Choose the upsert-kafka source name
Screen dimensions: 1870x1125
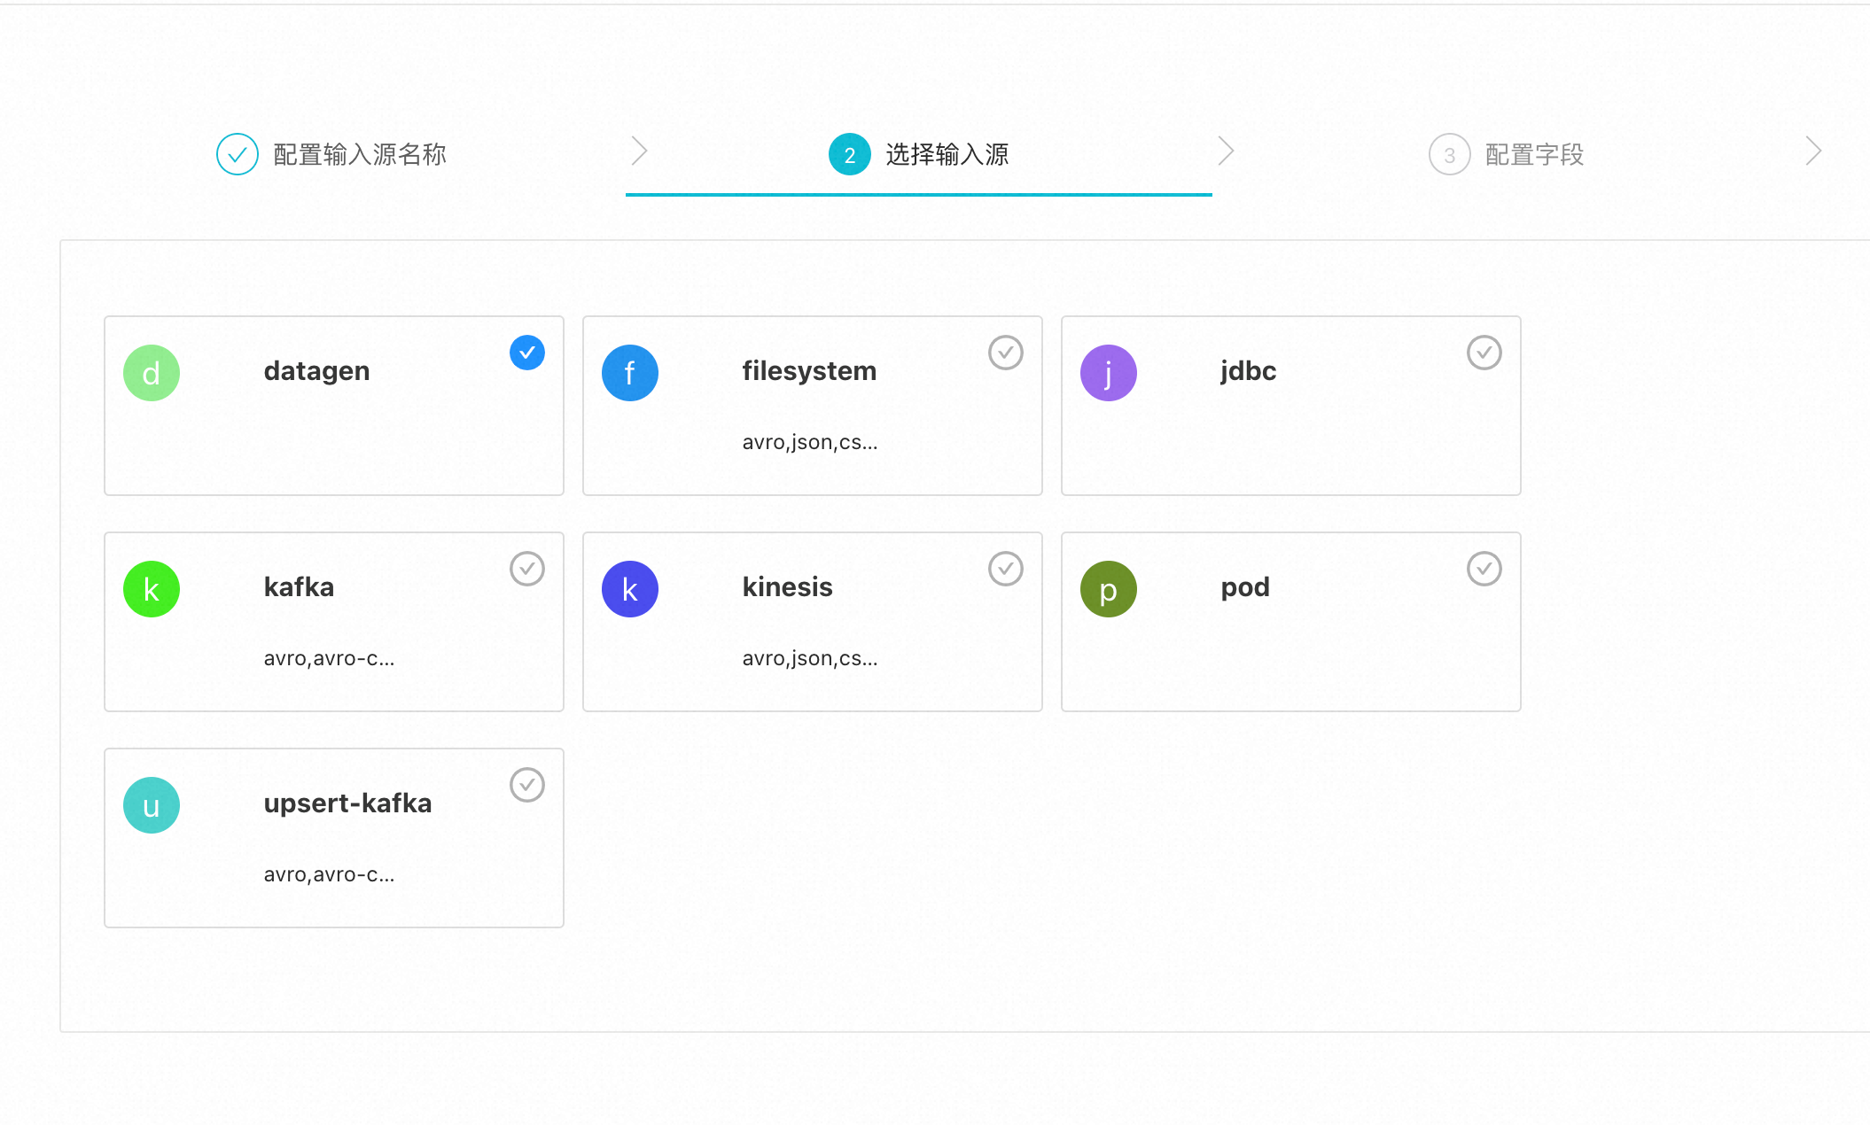347,803
